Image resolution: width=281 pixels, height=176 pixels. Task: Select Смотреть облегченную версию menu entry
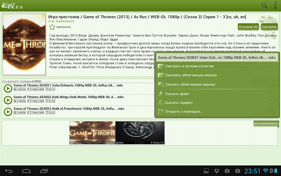[217, 75]
